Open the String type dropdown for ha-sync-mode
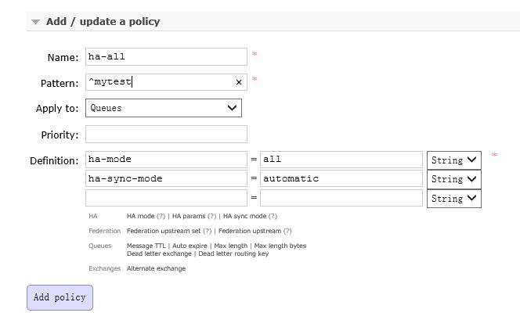 coord(454,179)
